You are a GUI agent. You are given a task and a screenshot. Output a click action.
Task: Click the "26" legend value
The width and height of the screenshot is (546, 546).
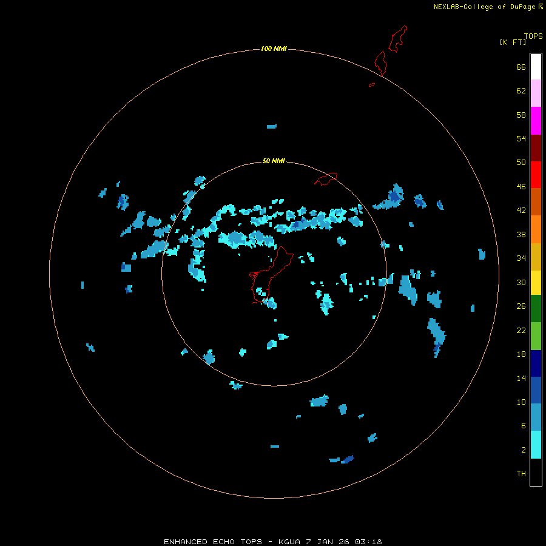coord(521,306)
